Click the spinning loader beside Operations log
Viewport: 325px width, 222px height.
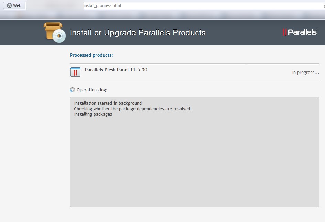pyautogui.click(x=72, y=90)
